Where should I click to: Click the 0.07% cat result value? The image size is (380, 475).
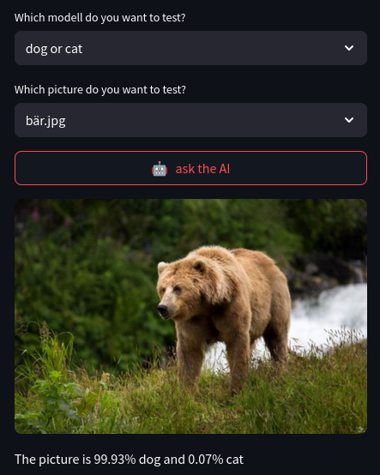click(216, 460)
